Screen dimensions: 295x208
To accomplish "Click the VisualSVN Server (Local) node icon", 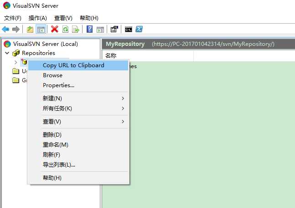I will click(x=7, y=44).
